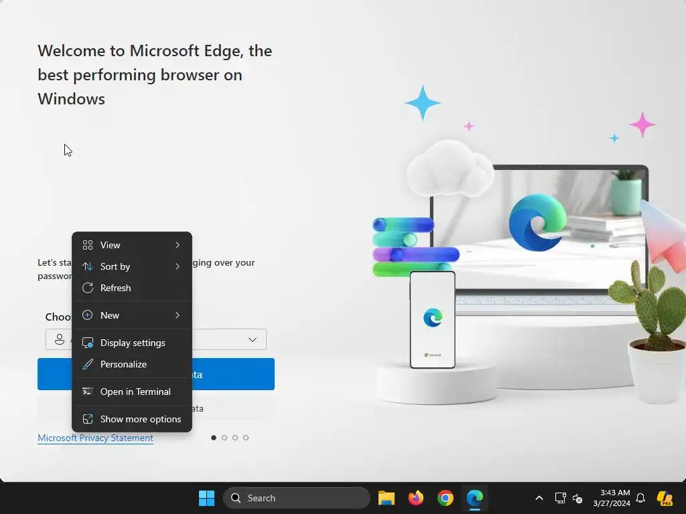Click the network display tray icon
The image size is (686, 514).
click(x=561, y=498)
